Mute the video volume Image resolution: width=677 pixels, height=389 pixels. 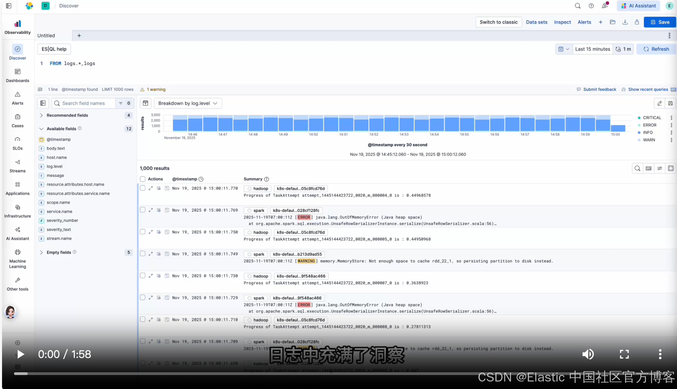coord(588,354)
